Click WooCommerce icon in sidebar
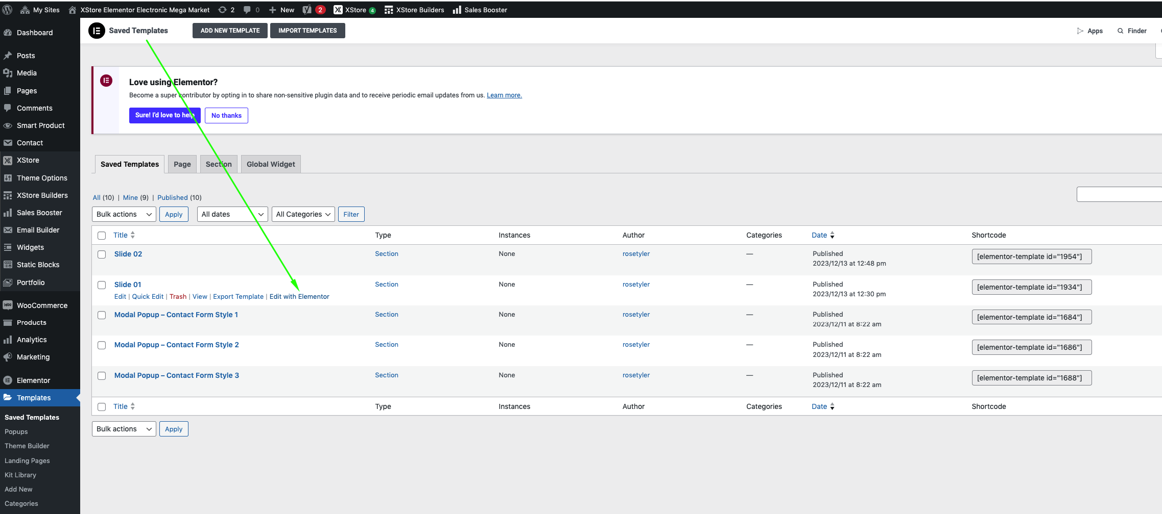1162x514 pixels. [x=8, y=305]
